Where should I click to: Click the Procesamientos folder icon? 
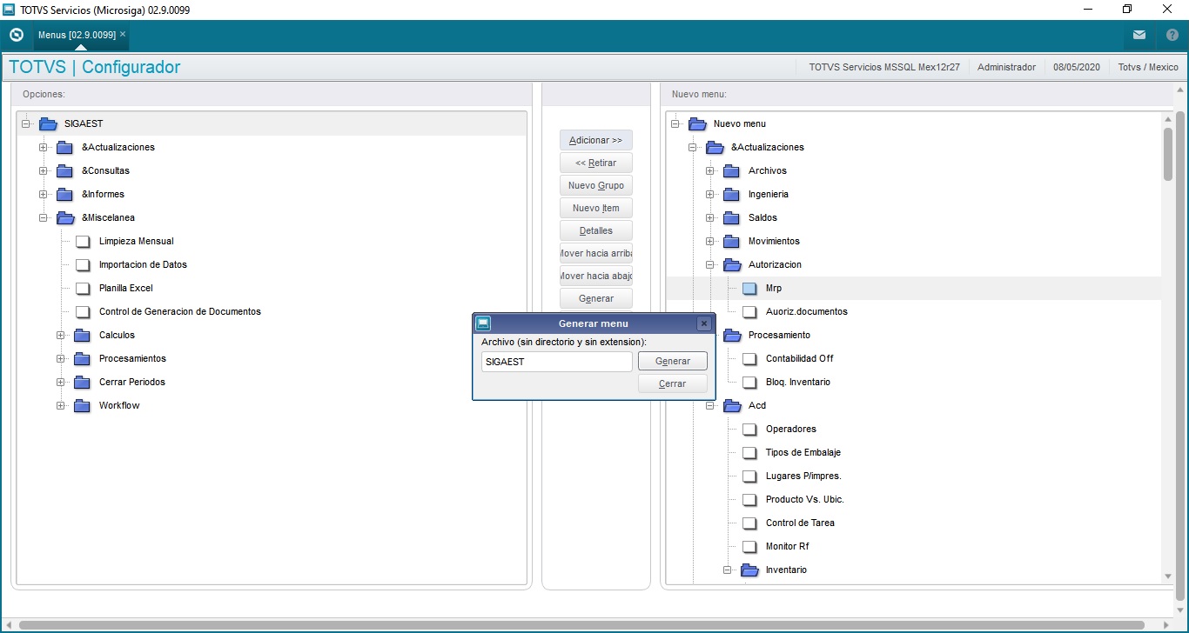(83, 358)
